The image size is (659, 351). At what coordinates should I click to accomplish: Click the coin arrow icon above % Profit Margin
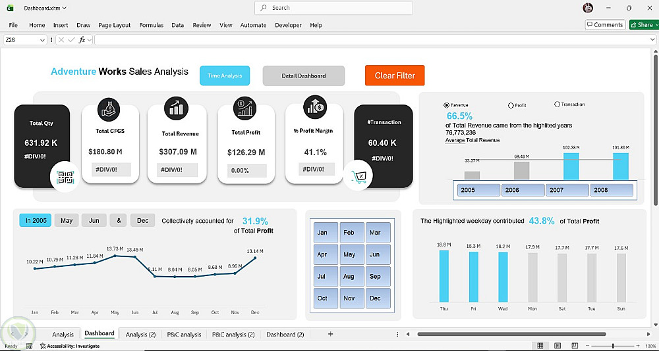coord(315,106)
